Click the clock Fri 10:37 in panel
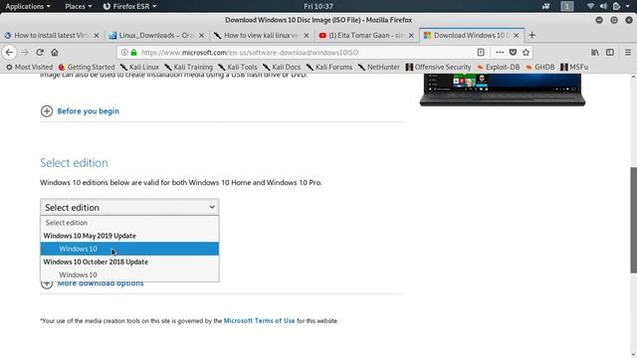 click(318, 6)
